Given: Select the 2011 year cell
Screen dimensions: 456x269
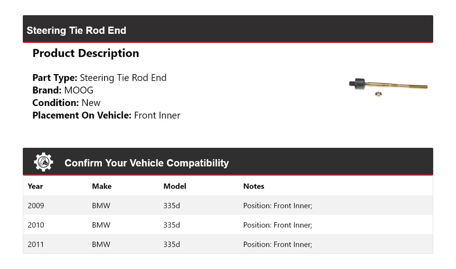Looking at the screenshot, I should pyautogui.click(x=36, y=245).
